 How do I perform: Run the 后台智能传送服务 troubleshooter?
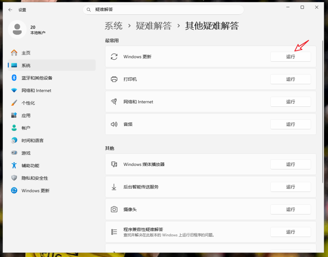click(291, 187)
